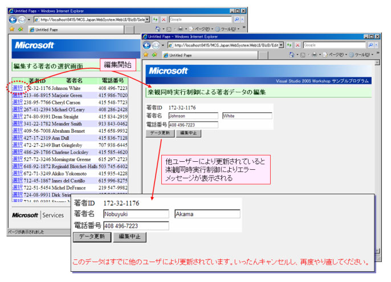391x282 pixels.
Task: Open ページ(P) menu in the rear IE window
Action: 201,29
